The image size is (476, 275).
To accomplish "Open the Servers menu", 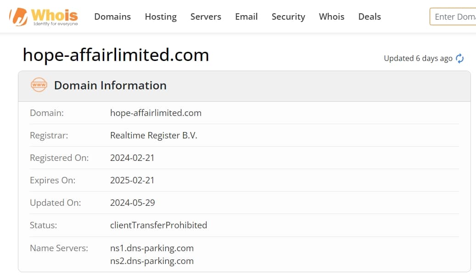I will pyautogui.click(x=206, y=16).
